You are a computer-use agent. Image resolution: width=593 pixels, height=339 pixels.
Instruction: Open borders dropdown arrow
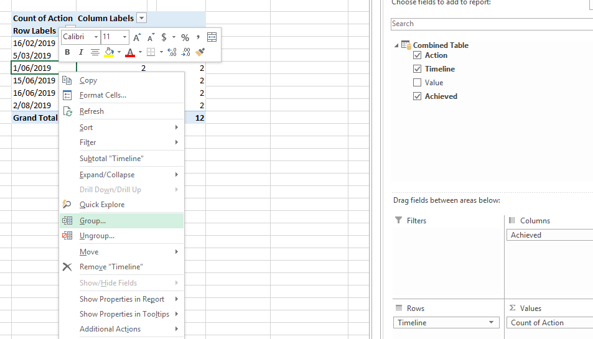tap(161, 52)
